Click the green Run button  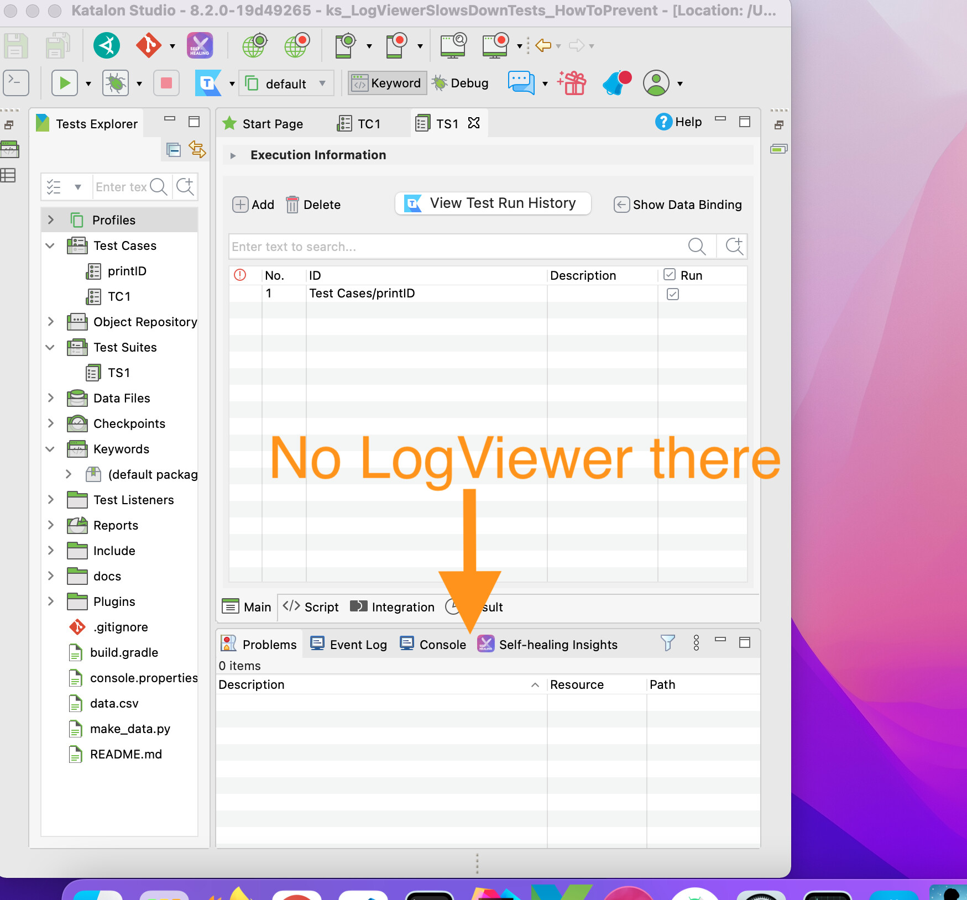[x=65, y=83]
